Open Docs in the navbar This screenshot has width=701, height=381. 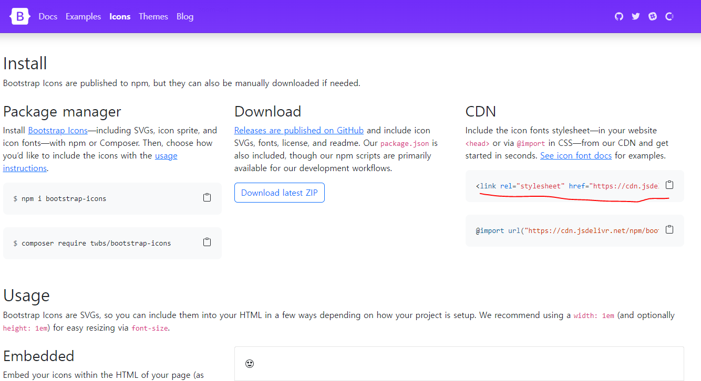[x=48, y=17]
